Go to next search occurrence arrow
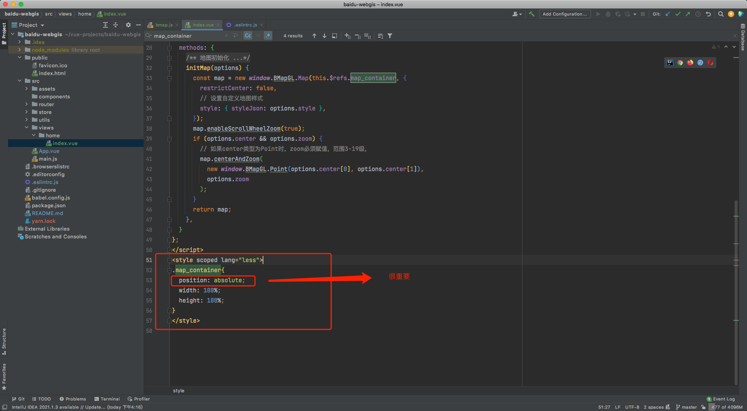Viewport: 747px width, 411px height. 324,36
